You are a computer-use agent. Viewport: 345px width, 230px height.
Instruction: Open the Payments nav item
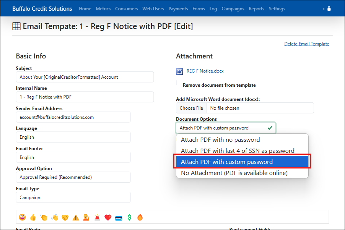pos(178,9)
